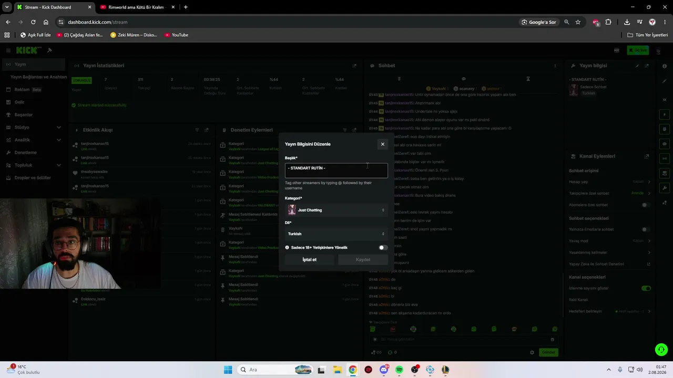Expand Hedefleri belirleyin setting

click(610, 311)
